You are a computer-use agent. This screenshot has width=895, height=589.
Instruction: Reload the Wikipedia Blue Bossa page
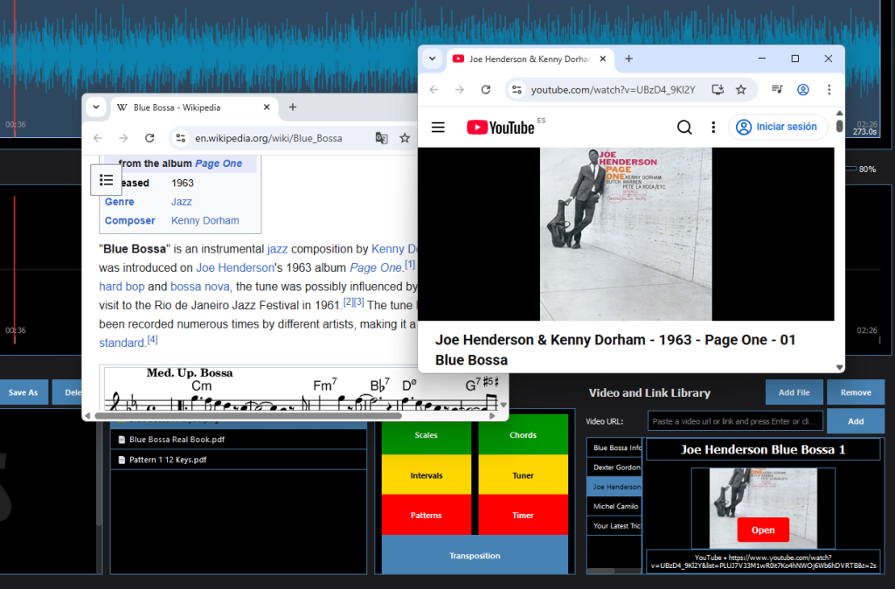pyautogui.click(x=149, y=138)
